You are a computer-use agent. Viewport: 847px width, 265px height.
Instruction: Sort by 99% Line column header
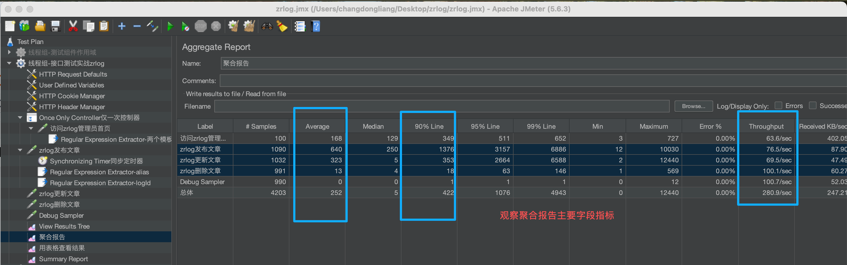(541, 127)
